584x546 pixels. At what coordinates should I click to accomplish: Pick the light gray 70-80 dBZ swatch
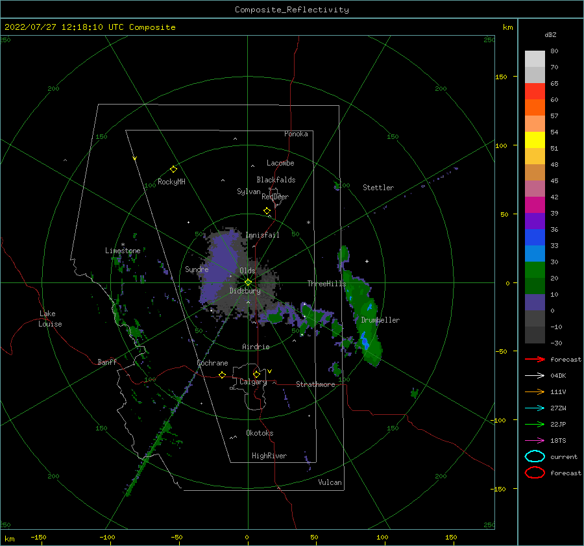(x=535, y=59)
